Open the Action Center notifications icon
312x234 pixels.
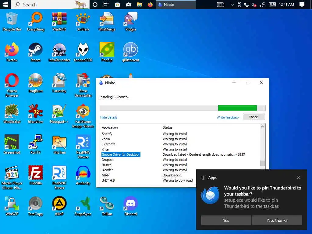(x=302, y=5)
